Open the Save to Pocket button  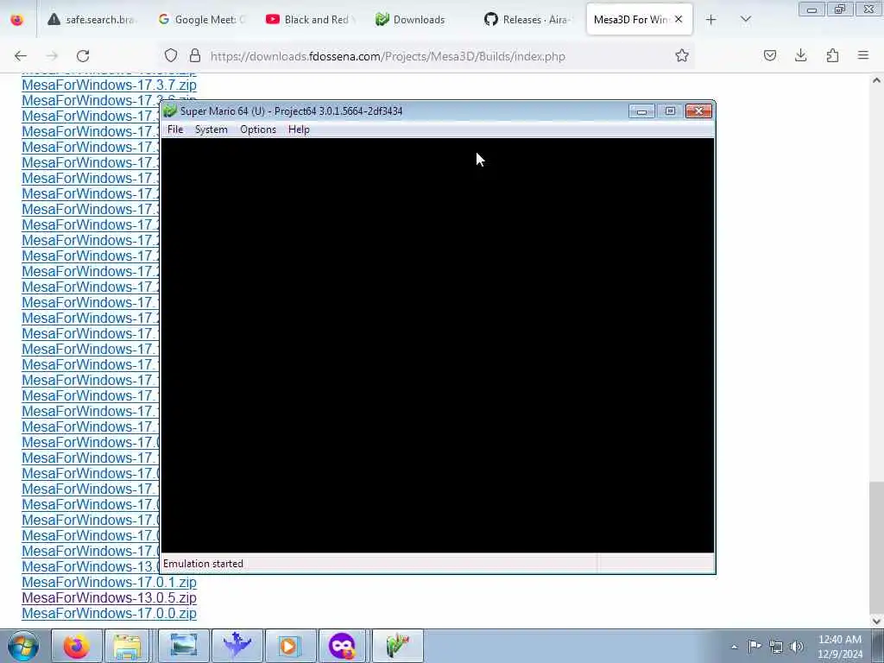[770, 55]
